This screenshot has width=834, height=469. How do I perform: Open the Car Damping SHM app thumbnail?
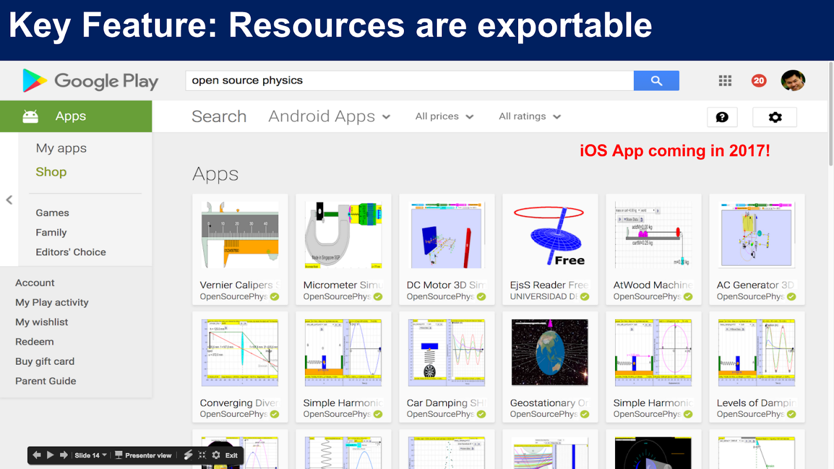click(447, 353)
